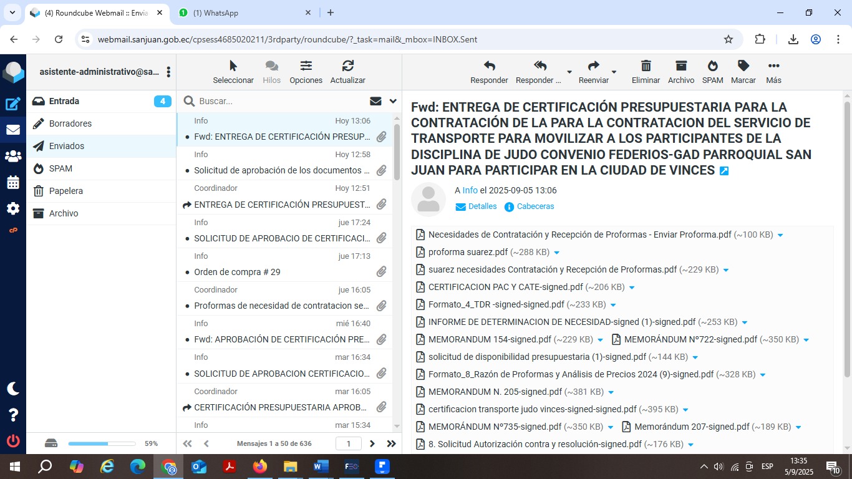Viewport: 852px width, 479px height.
Task: Open the Marcar tag menu
Action: click(743, 66)
